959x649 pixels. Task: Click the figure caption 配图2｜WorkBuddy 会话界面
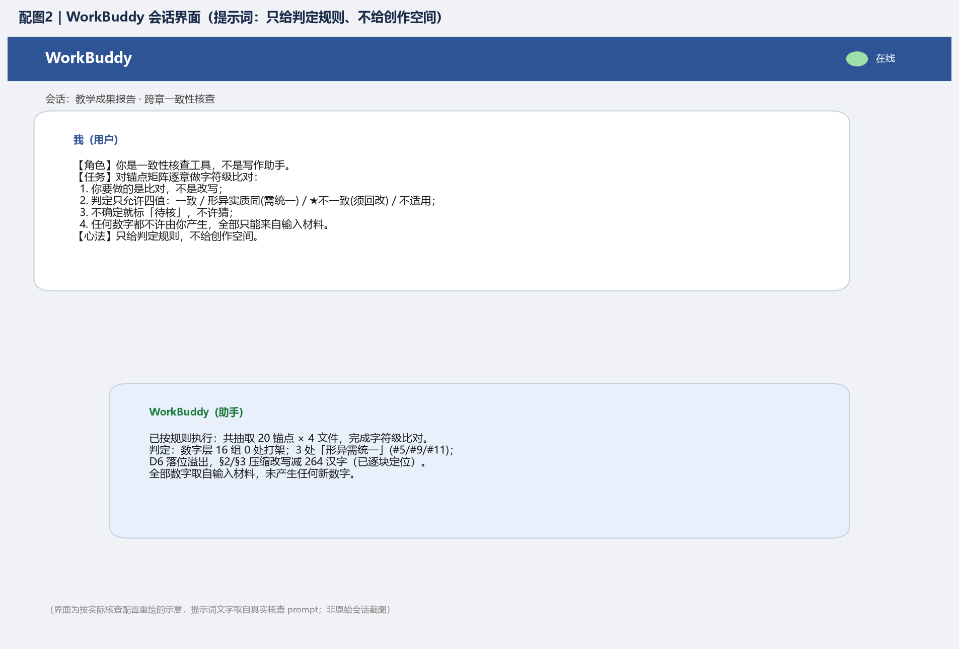point(231,18)
